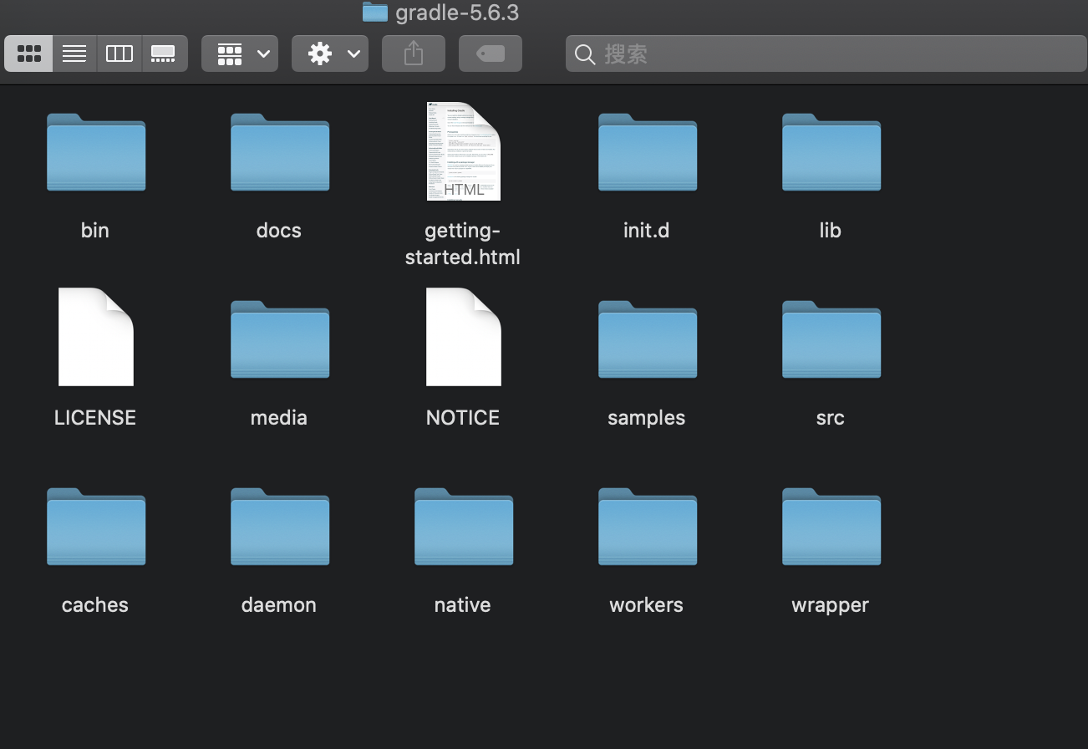Focus the search field
This screenshot has width=1088, height=749.
pyautogui.click(x=826, y=54)
